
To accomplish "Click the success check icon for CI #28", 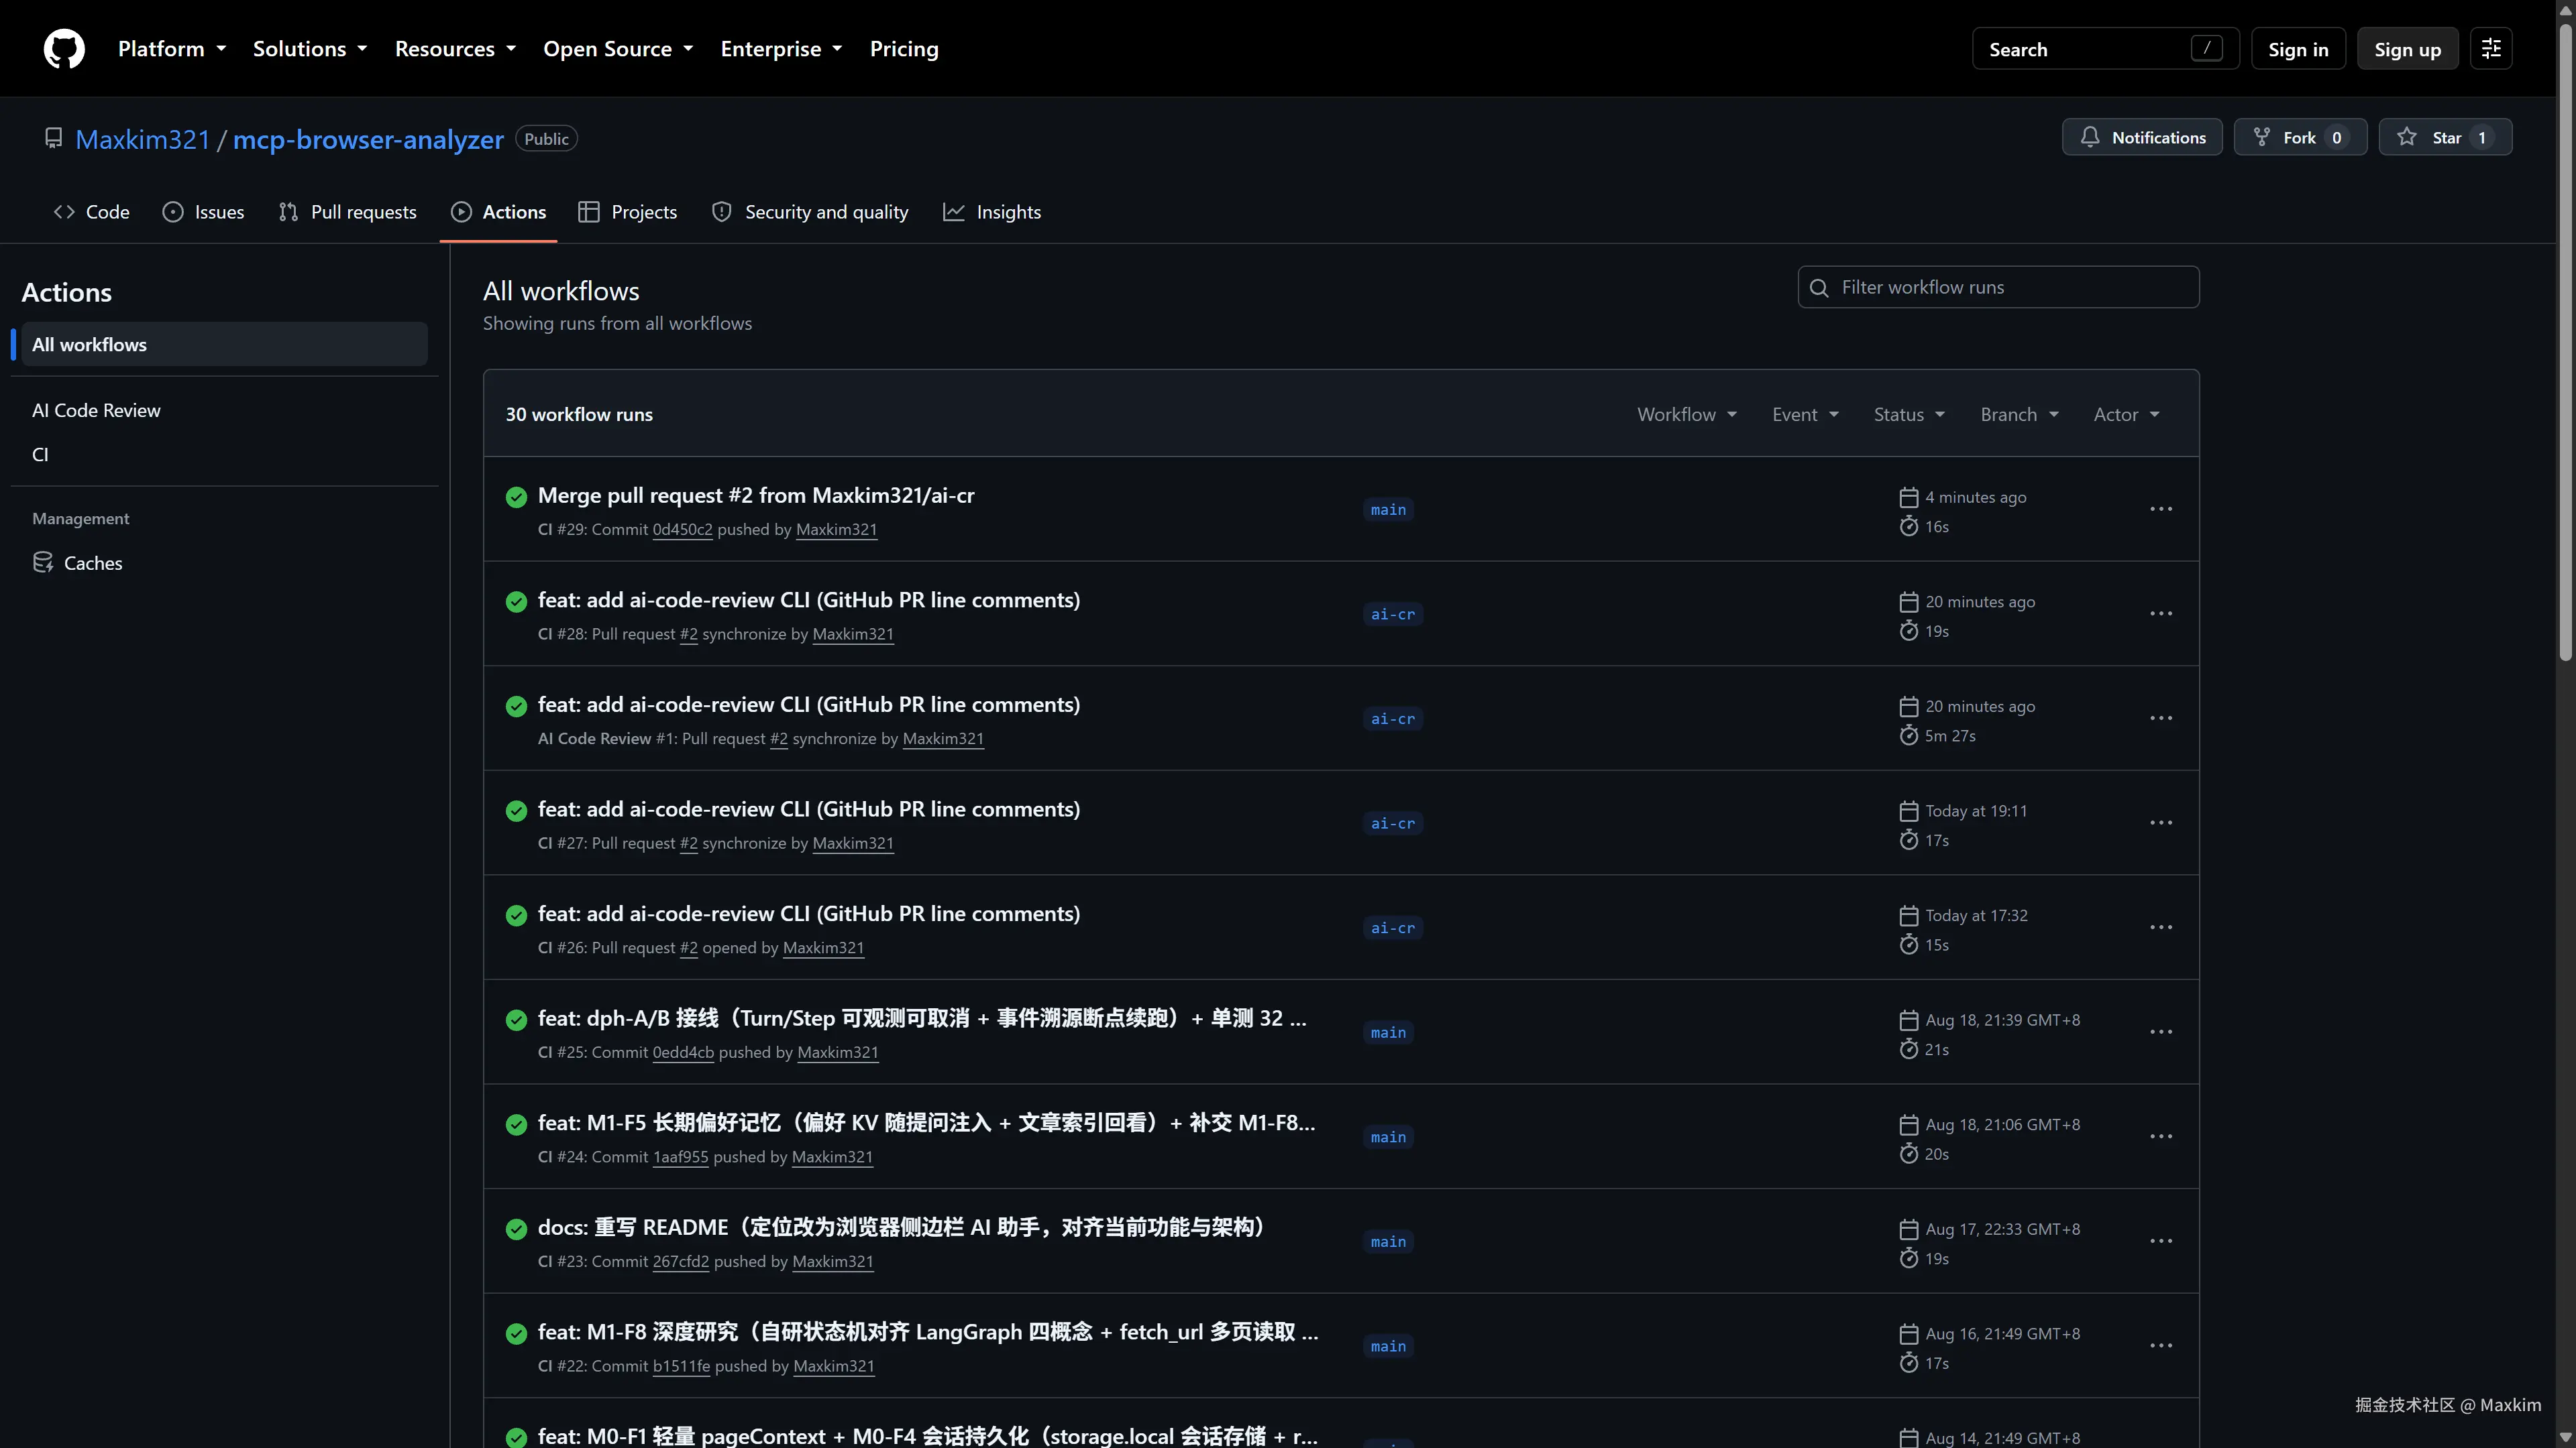I will pyautogui.click(x=516, y=601).
